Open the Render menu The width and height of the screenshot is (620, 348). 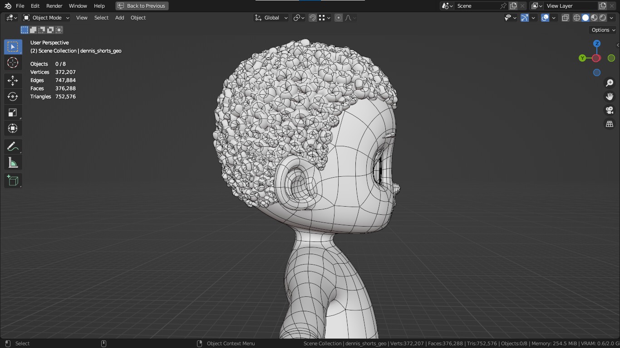pos(54,6)
